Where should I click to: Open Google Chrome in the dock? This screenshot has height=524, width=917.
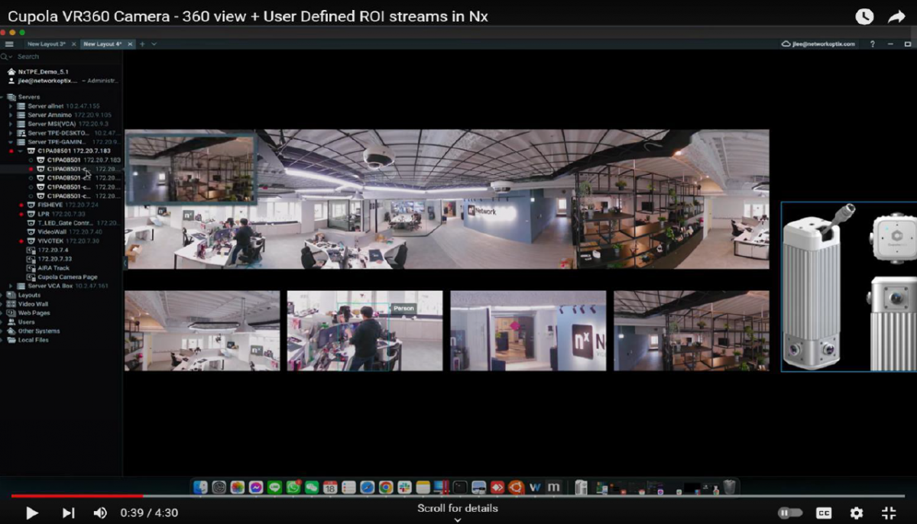pos(386,487)
